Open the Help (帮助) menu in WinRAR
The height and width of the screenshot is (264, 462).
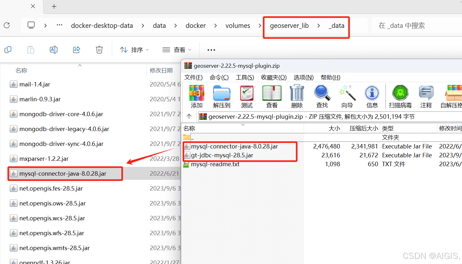[331, 77]
